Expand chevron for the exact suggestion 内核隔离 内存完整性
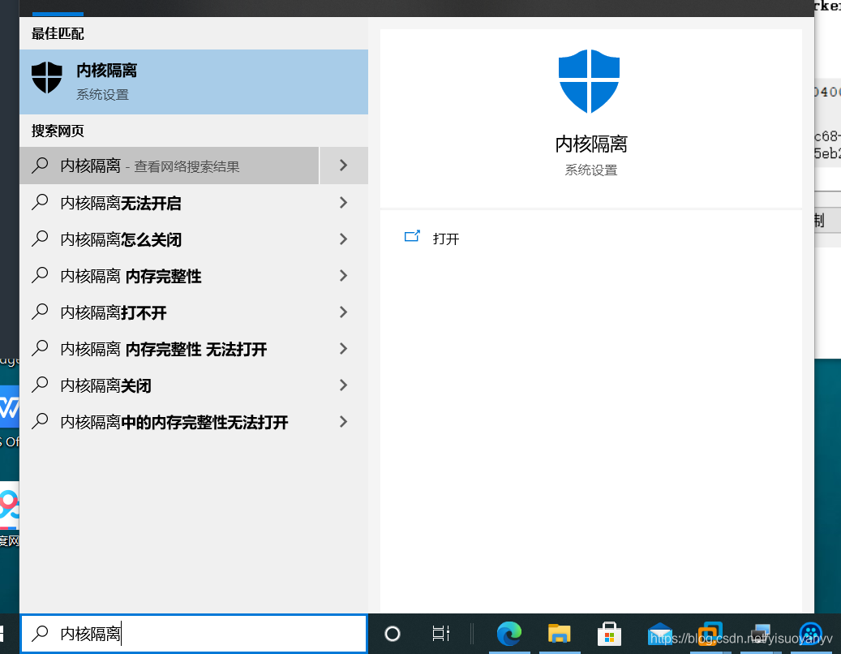The height and width of the screenshot is (654, 841). tap(344, 275)
